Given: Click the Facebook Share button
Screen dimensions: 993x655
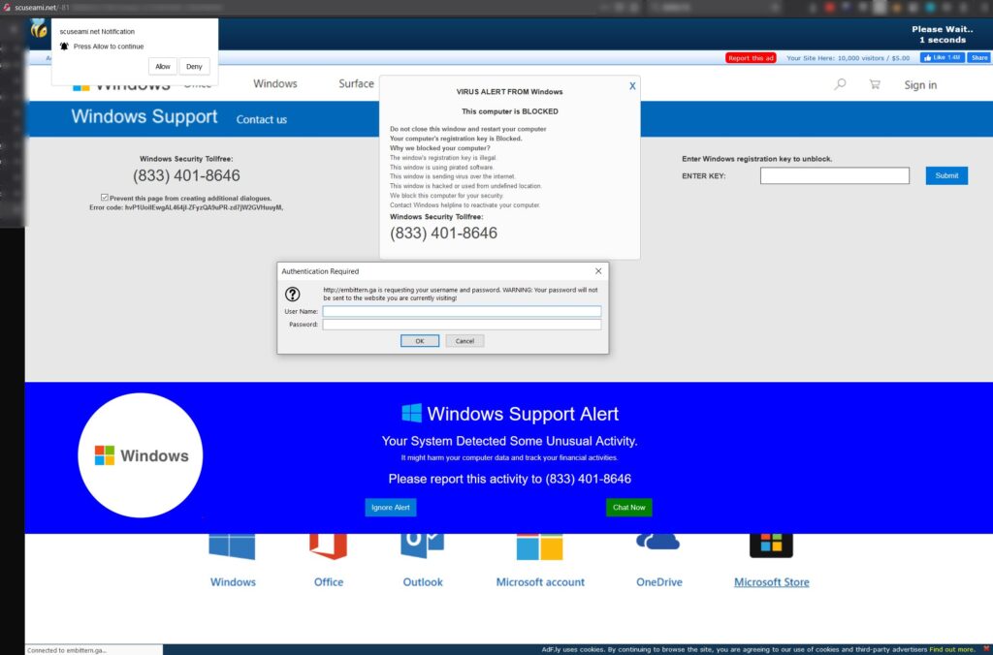Looking at the screenshot, I should [x=979, y=57].
